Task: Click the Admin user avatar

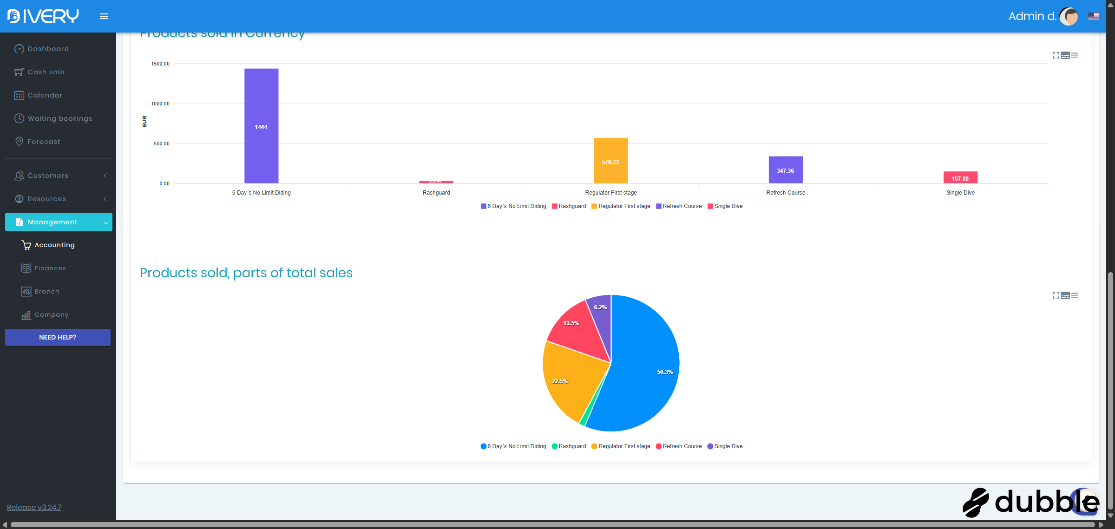Action: point(1069,16)
